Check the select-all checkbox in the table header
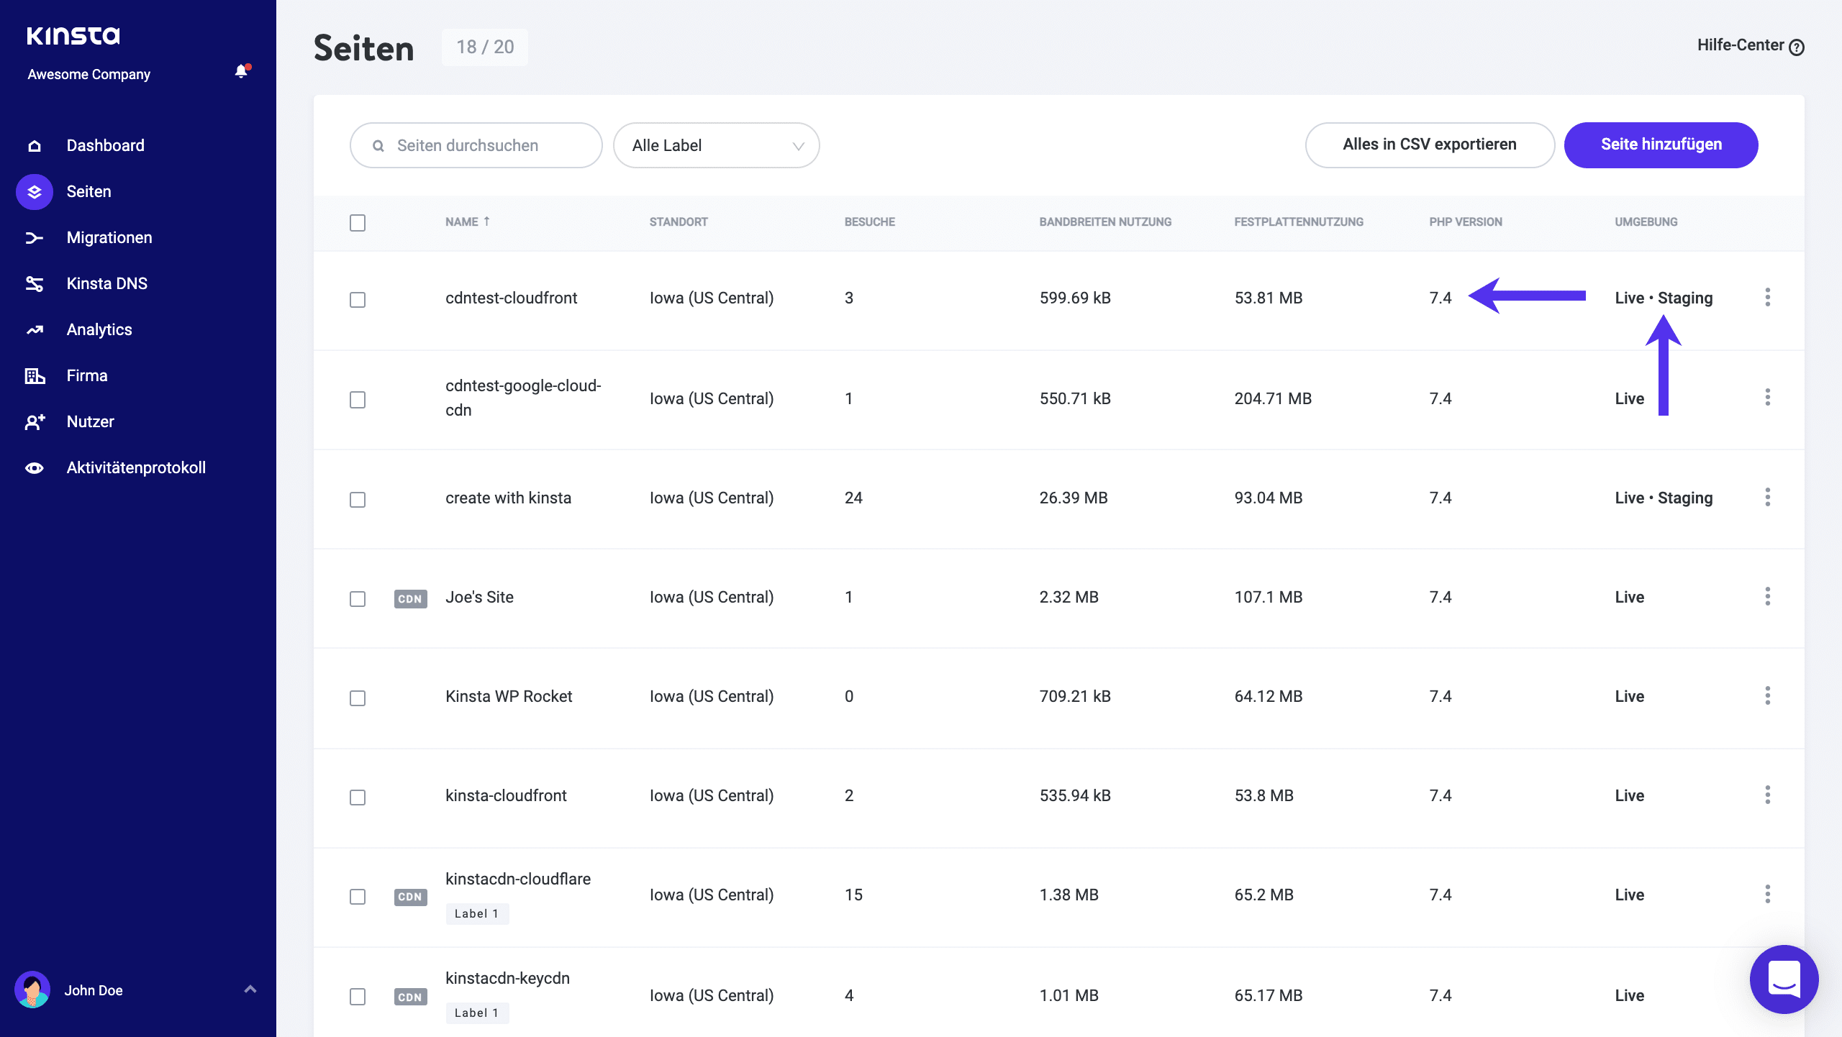Image resolution: width=1842 pixels, height=1037 pixels. click(x=358, y=223)
